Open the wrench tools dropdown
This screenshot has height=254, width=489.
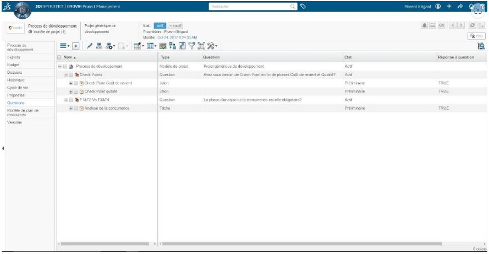pos(212,46)
